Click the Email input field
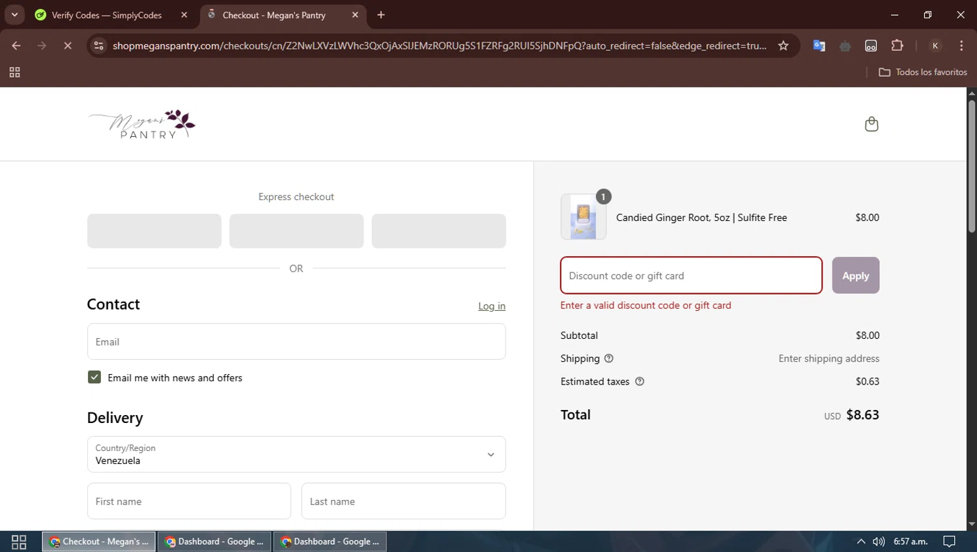Screen dimensions: 977x552 coord(296,341)
